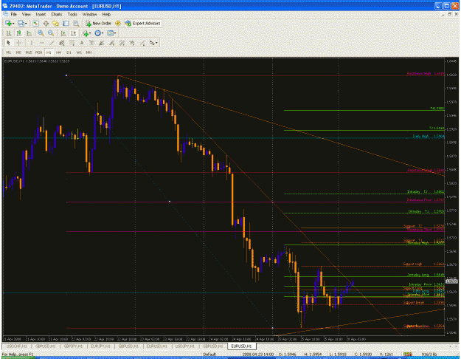Click the Profiles windows icon
This screenshot has height=359, width=461.
(21, 23)
